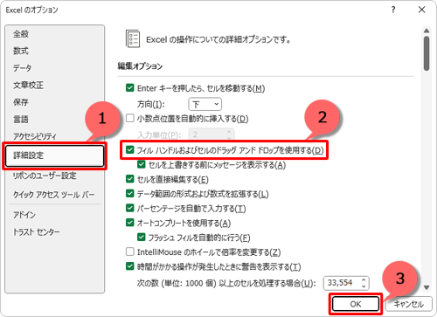437x317 pixels.
Task: Click the キャンセル button
Action: [409, 304]
